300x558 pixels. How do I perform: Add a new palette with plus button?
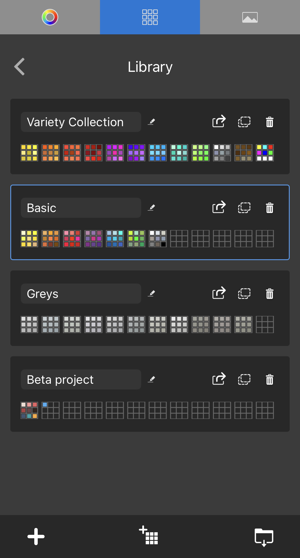coord(36,537)
